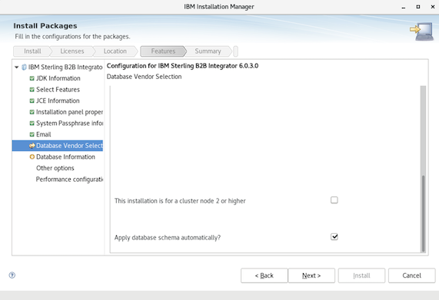Collapse the IBM Sterling B2B Integrator tree node

click(x=16, y=68)
